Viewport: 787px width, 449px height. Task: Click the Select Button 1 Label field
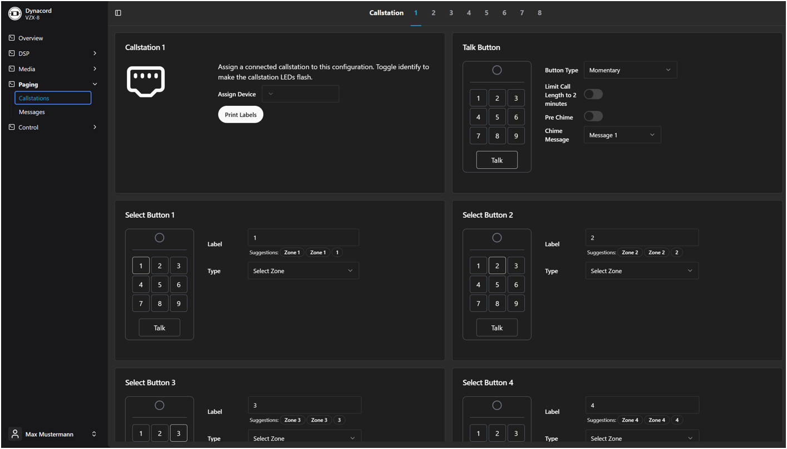pos(303,238)
